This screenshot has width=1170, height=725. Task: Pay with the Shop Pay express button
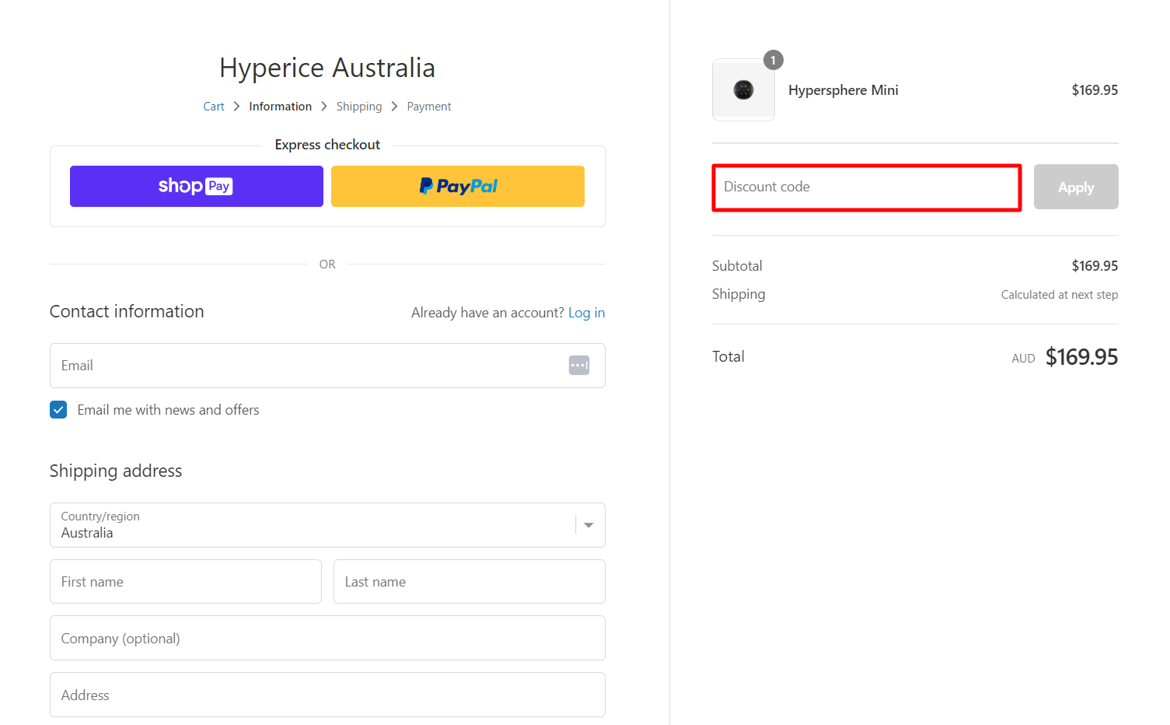(196, 186)
